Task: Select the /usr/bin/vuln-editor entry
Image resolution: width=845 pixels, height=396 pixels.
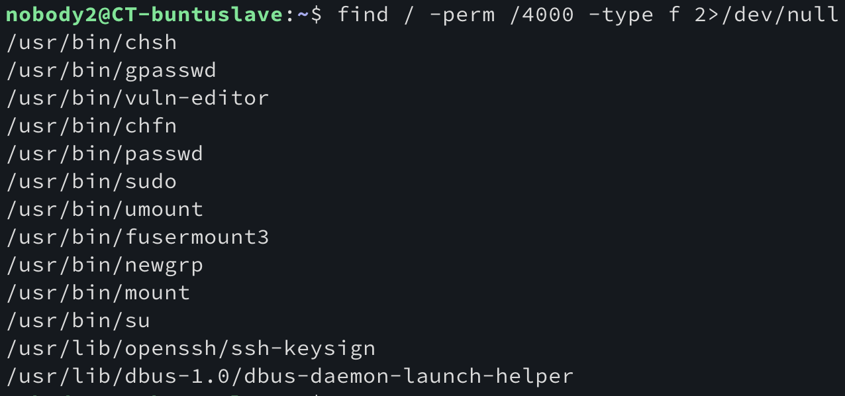Action: pyautogui.click(x=138, y=98)
